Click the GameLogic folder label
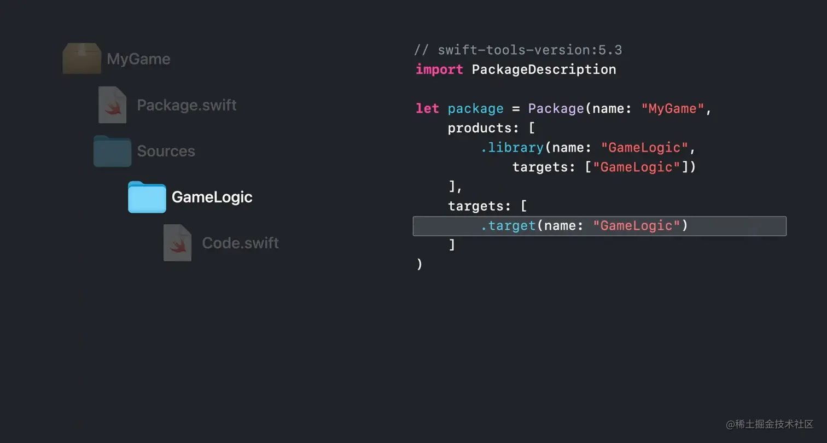Screen dimensions: 827x443 pyautogui.click(x=212, y=197)
